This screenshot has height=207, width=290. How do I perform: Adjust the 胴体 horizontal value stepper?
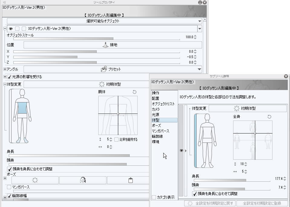tap(111, 147)
